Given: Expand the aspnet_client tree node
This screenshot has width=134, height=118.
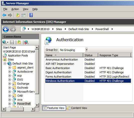Looking at the screenshot, I should point(9,68).
